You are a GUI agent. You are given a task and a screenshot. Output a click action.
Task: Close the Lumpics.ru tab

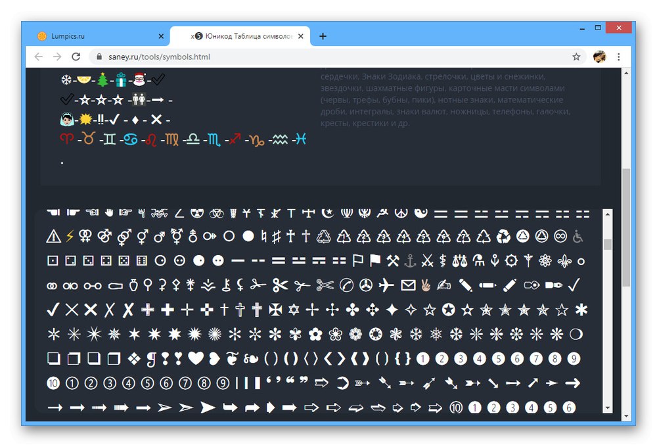pos(161,36)
